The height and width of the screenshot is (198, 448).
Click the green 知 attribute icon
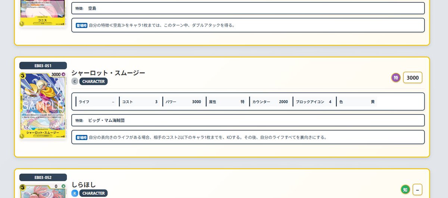(405, 189)
